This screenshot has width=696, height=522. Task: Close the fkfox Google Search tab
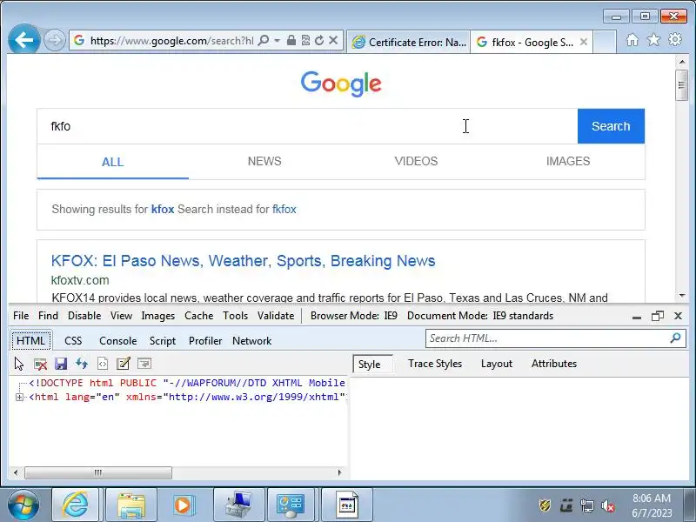[x=584, y=42]
